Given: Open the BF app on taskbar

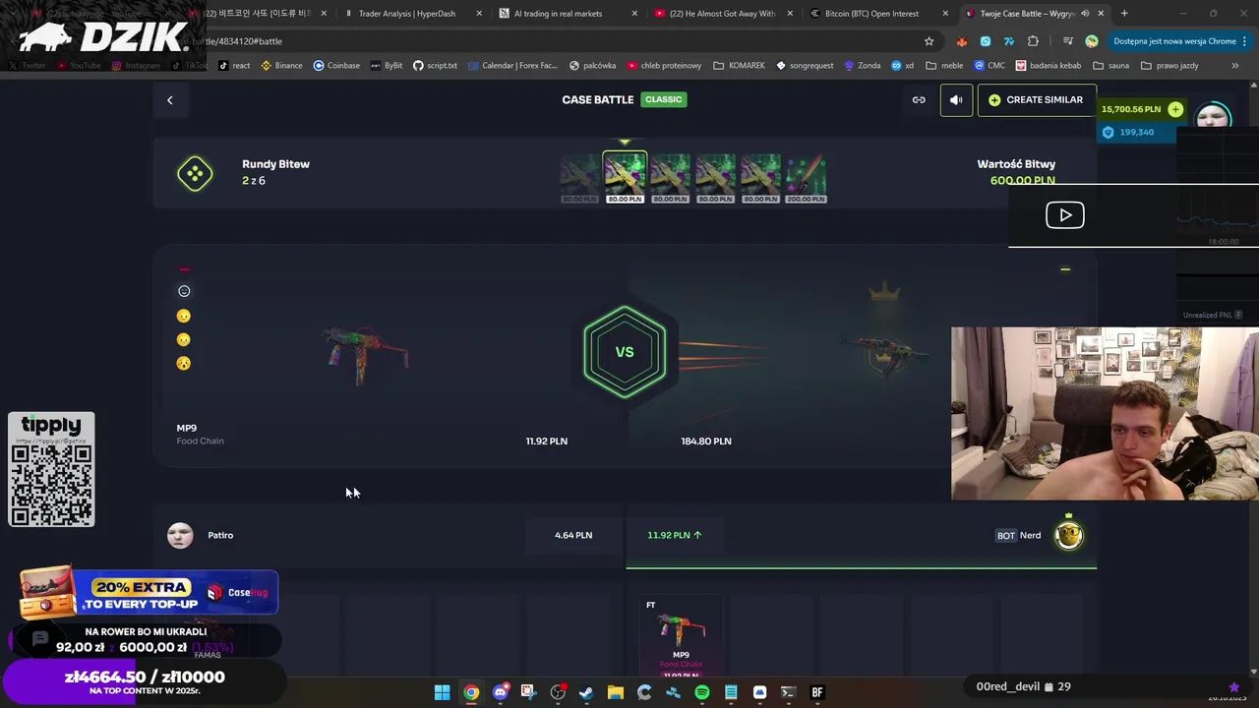Looking at the screenshot, I should tap(816, 692).
